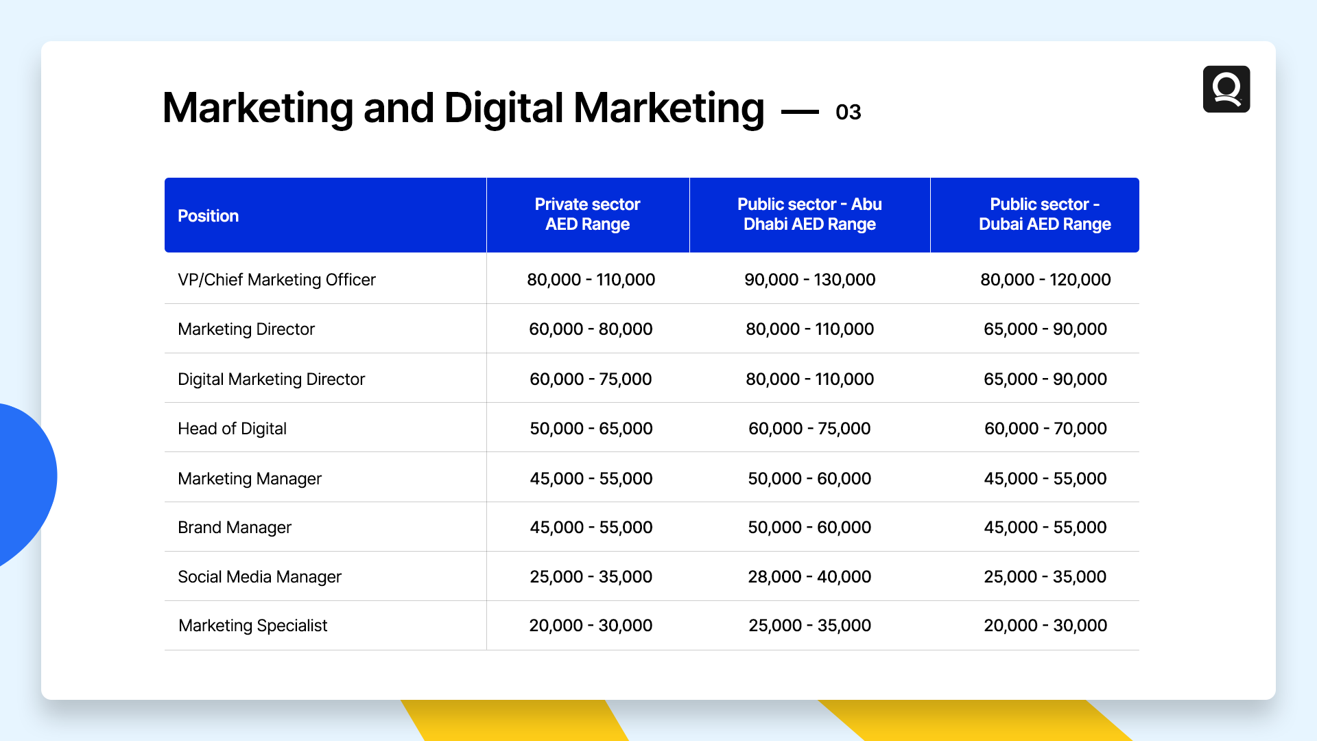Image resolution: width=1317 pixels, height=741 pixels.
Task: Click the 80,000 - 120,000 Dubai value
Action: (1045, 280)
